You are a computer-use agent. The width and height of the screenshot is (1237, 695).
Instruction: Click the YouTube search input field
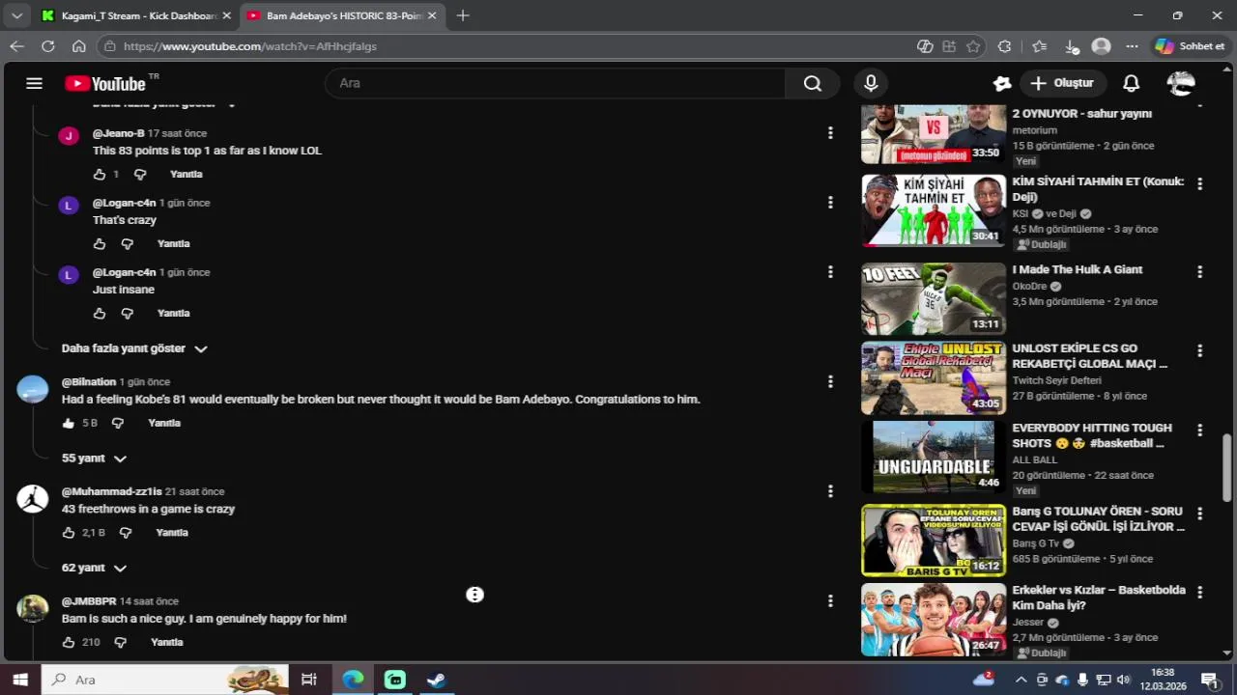point(556,83)
